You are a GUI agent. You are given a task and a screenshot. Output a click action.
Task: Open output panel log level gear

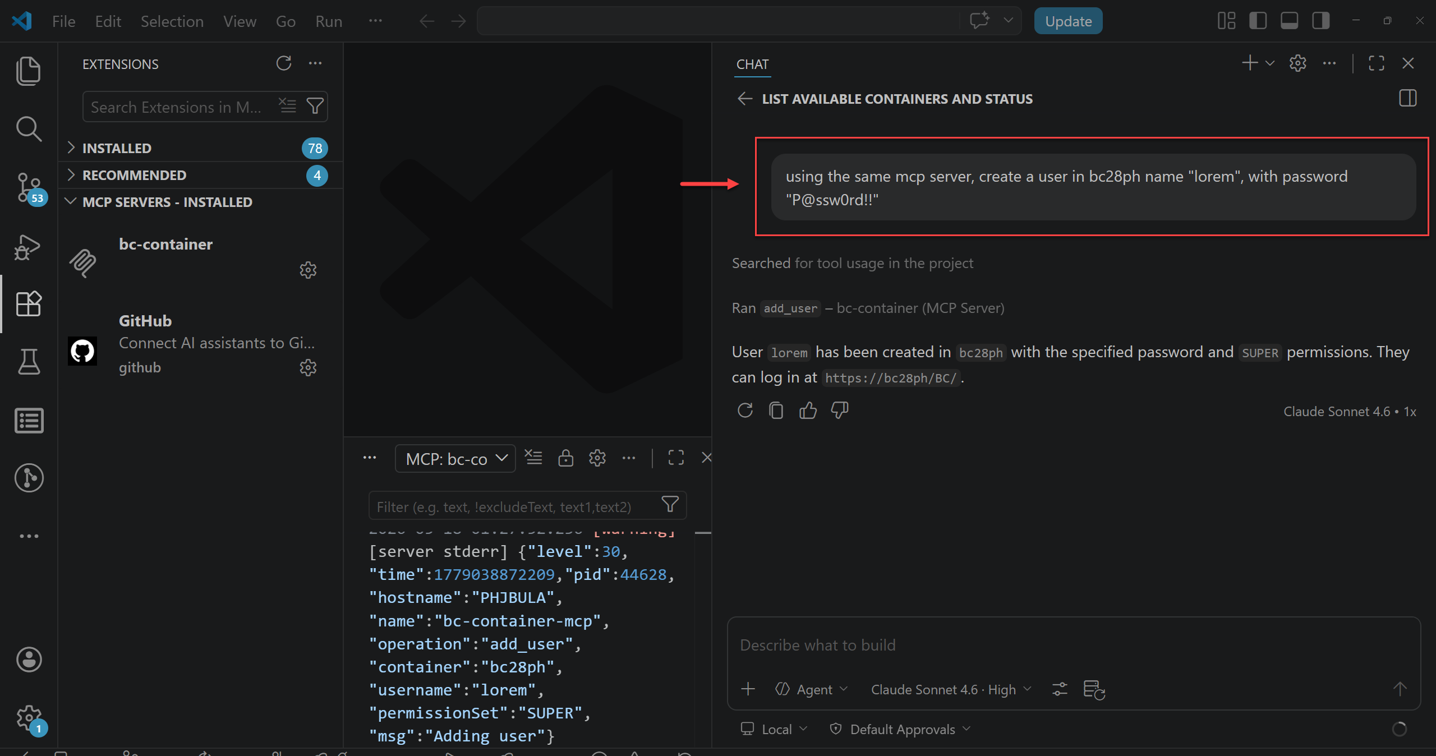click(x=597, y=458)
